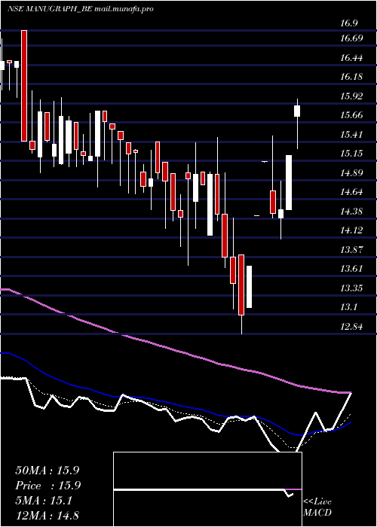Click the 5MA : 15.1 legend text
This screenshot has height=527, width=377.
[44, 501]
